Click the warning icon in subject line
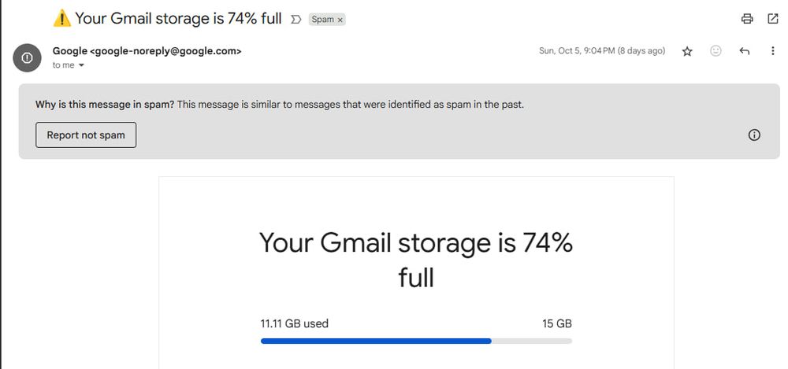This screenshot has height=369, width=788. point(61,18)
